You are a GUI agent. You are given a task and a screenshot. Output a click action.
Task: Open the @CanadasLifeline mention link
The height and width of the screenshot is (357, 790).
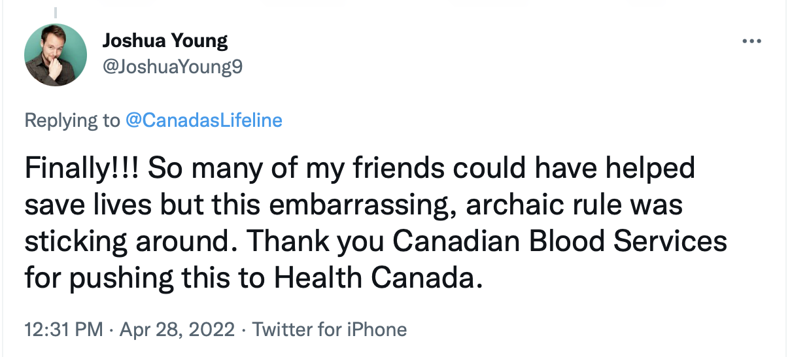point(203,120)
